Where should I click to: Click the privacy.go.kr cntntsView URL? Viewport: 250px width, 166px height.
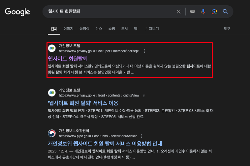point(99,96)
